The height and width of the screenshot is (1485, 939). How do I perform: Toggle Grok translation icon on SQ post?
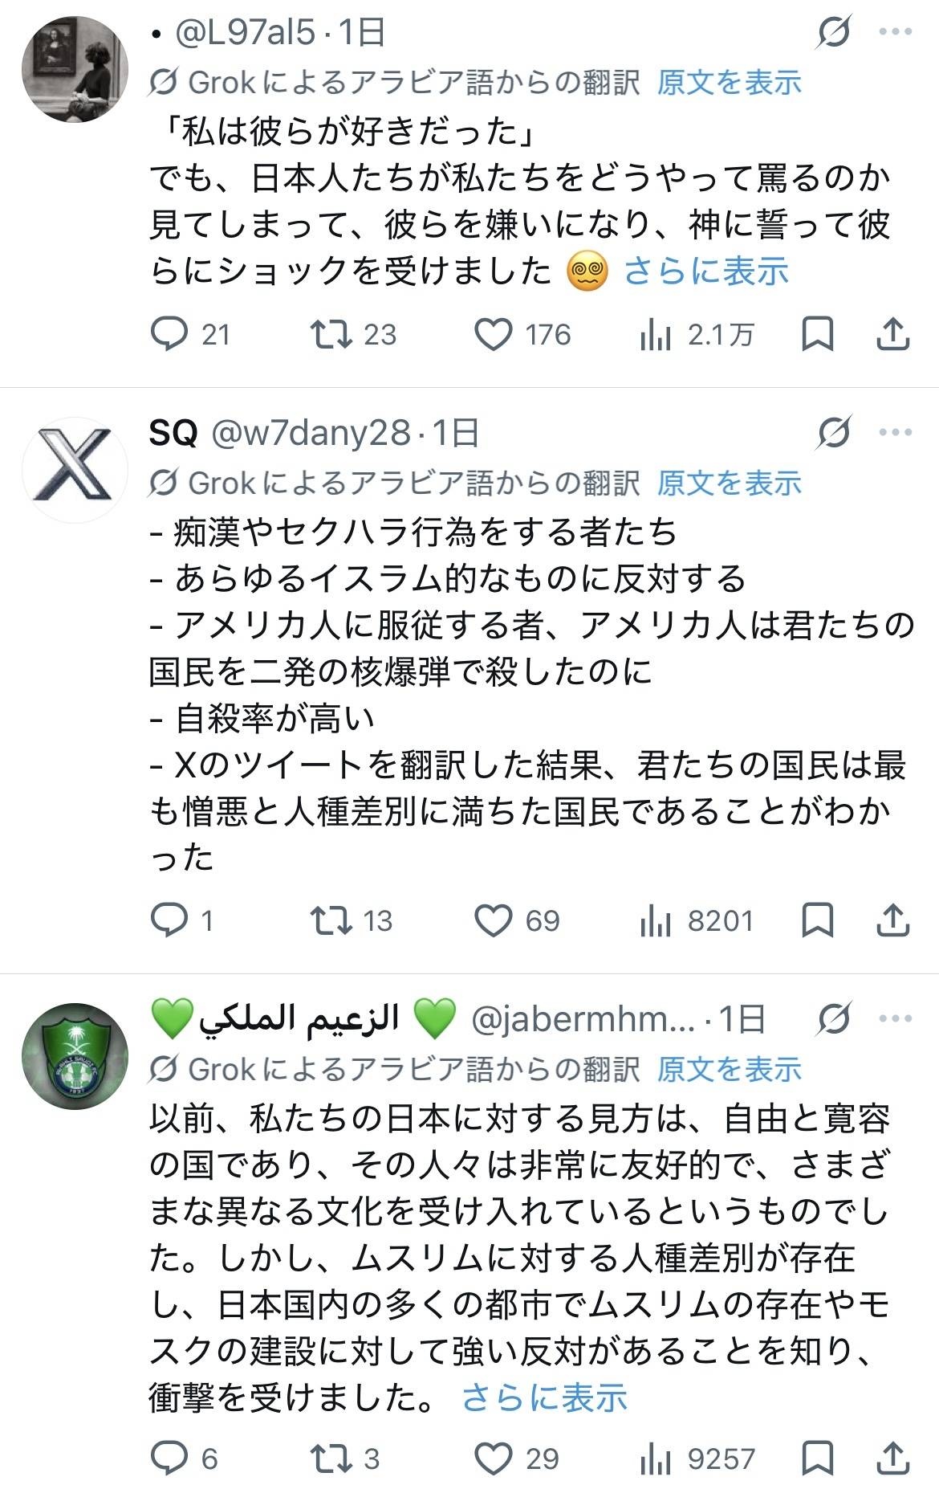pyautogui.click(x=835, y=434)
